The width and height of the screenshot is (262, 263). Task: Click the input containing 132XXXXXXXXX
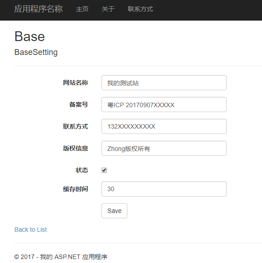(x=164, y=126)
